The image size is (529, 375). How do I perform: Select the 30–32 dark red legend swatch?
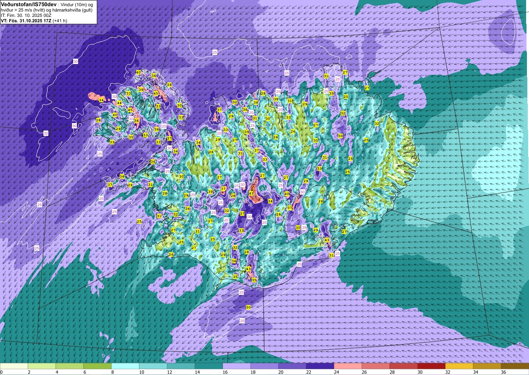click(431, 366)
